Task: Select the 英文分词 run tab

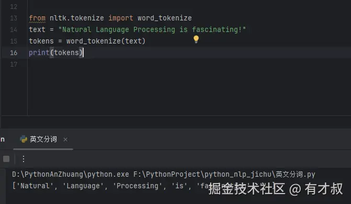Action: click(x=43, y=139)
